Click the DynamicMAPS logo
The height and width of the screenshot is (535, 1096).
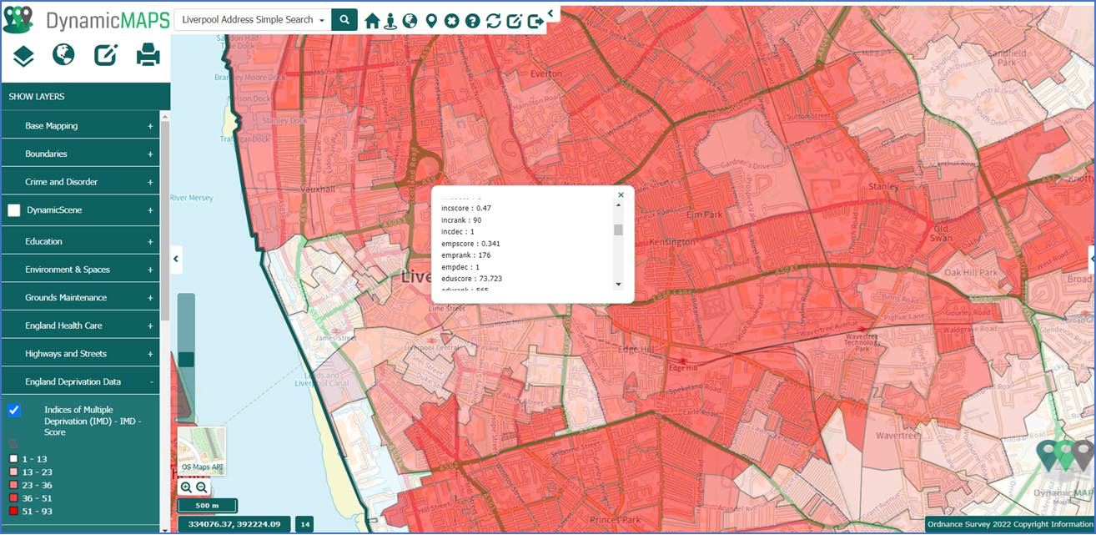click(87, 18)
